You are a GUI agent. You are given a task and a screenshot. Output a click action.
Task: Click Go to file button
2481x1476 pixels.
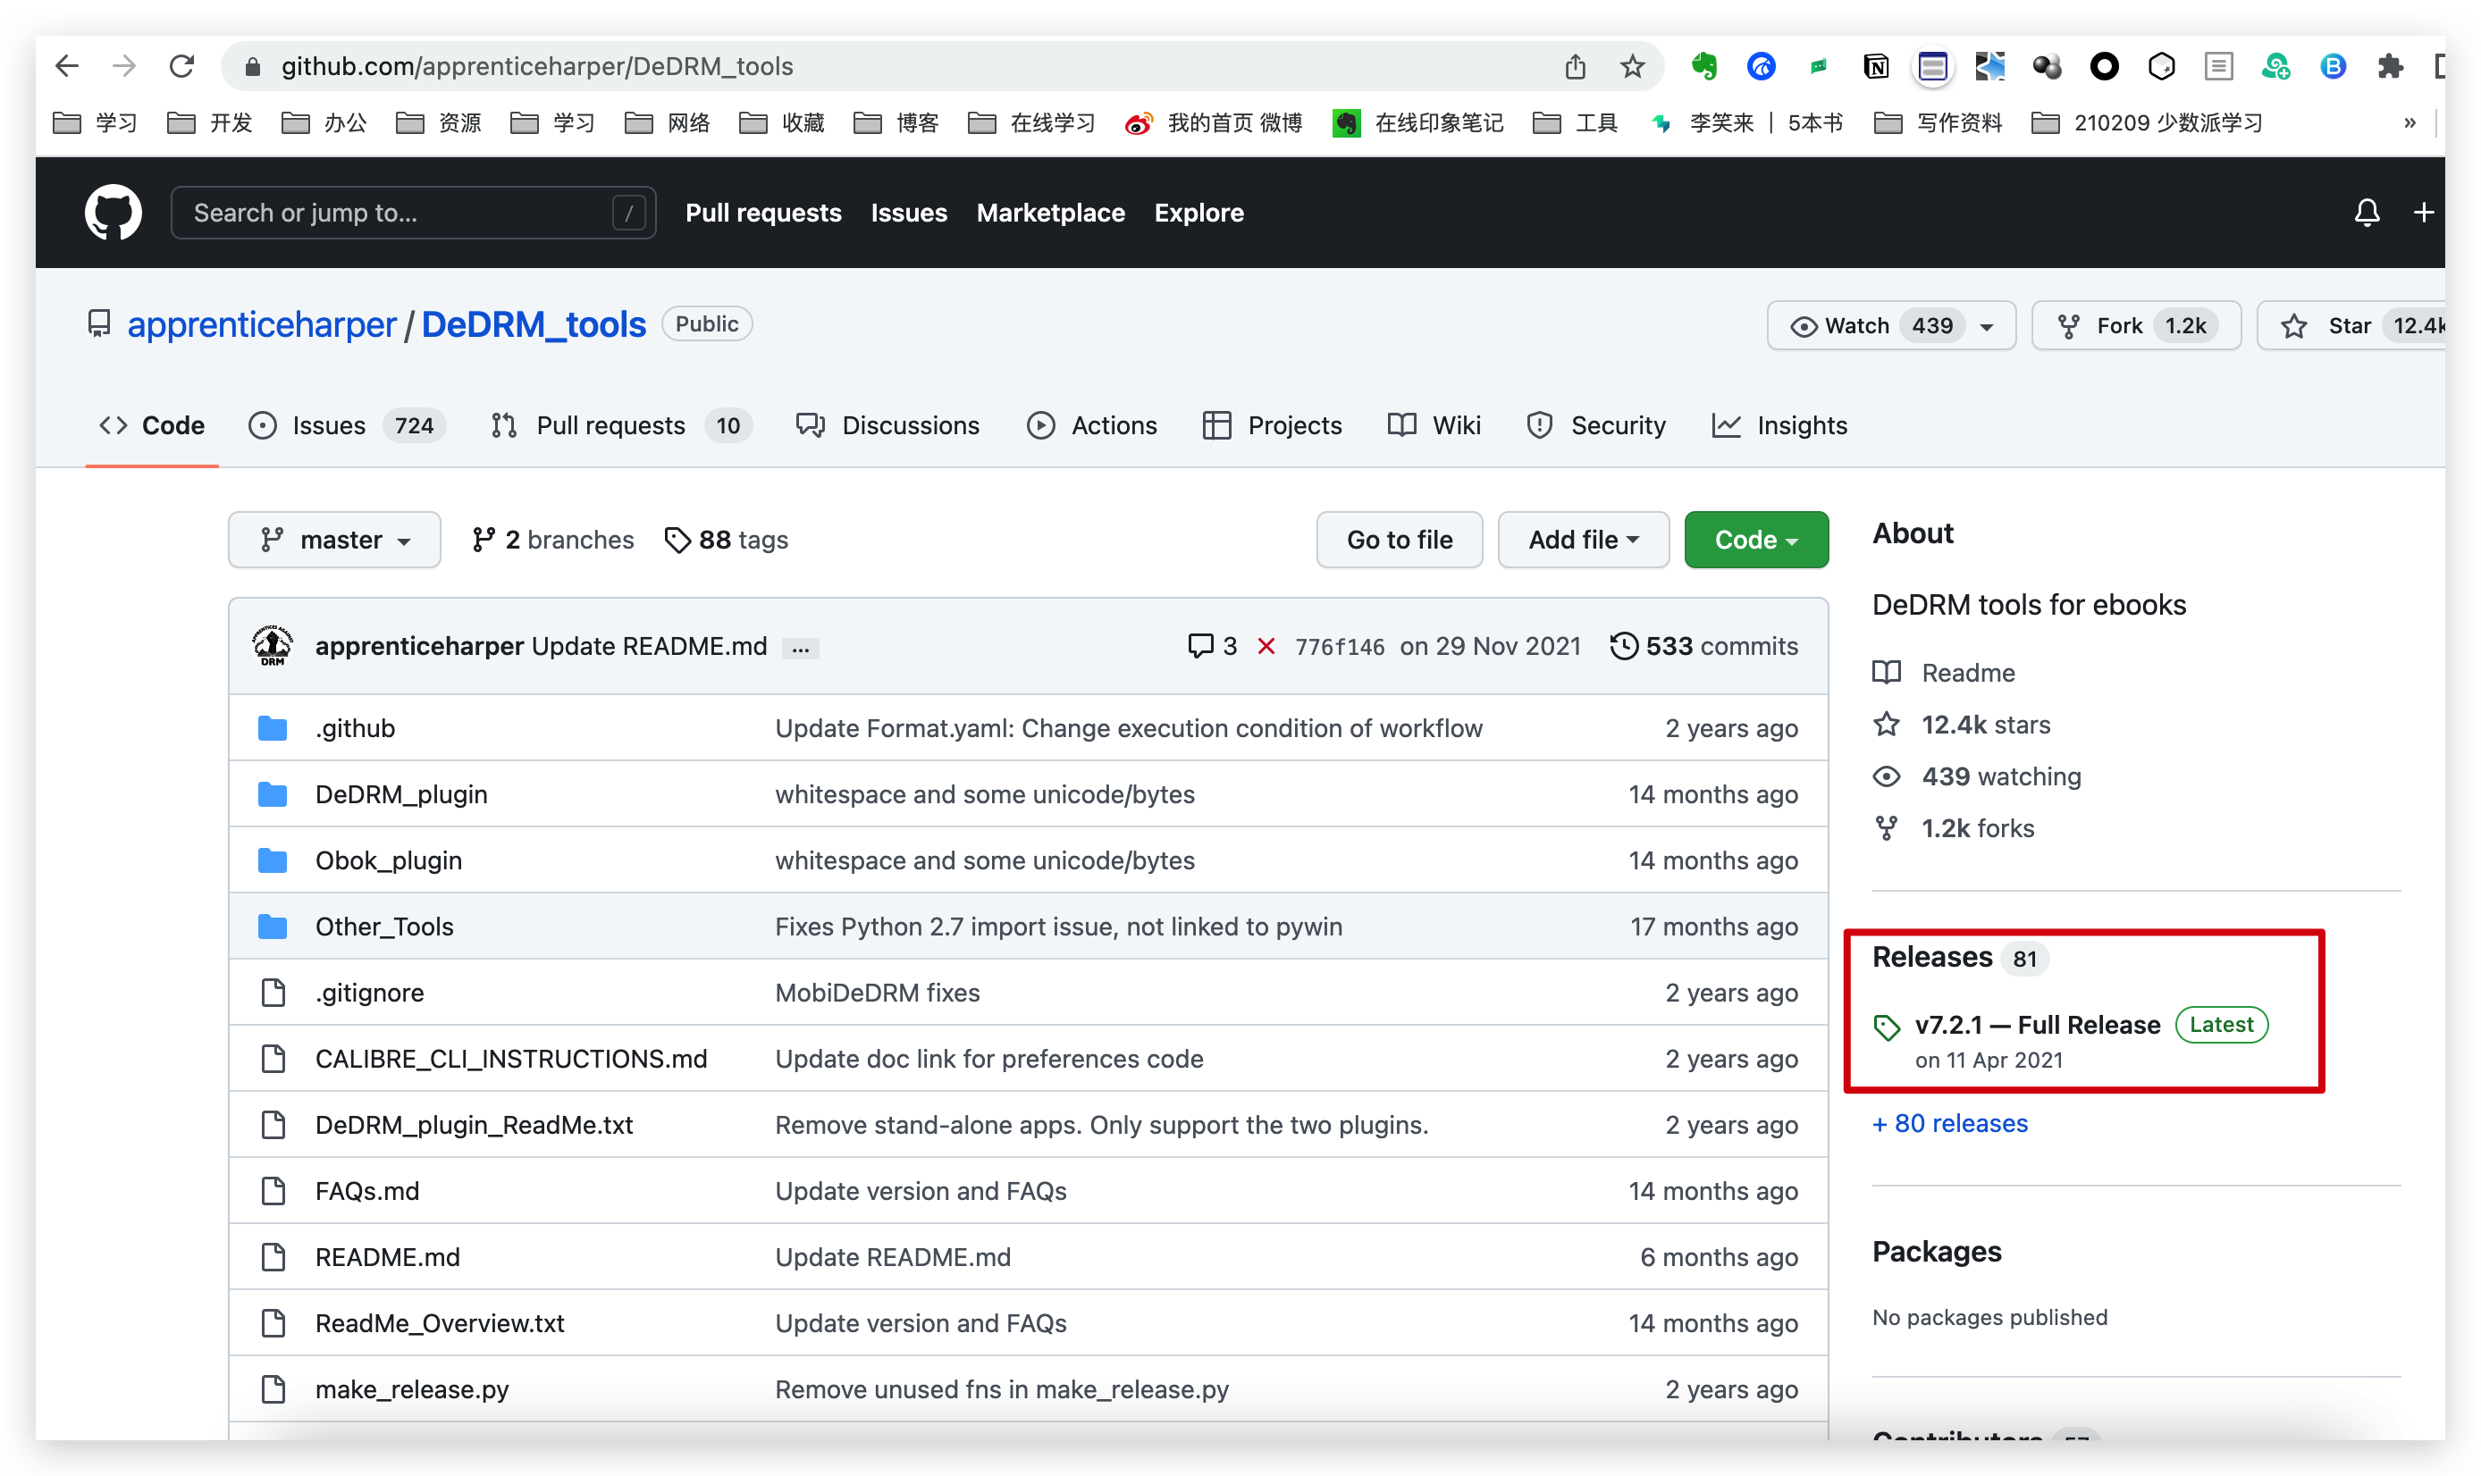pos(1400,539)
